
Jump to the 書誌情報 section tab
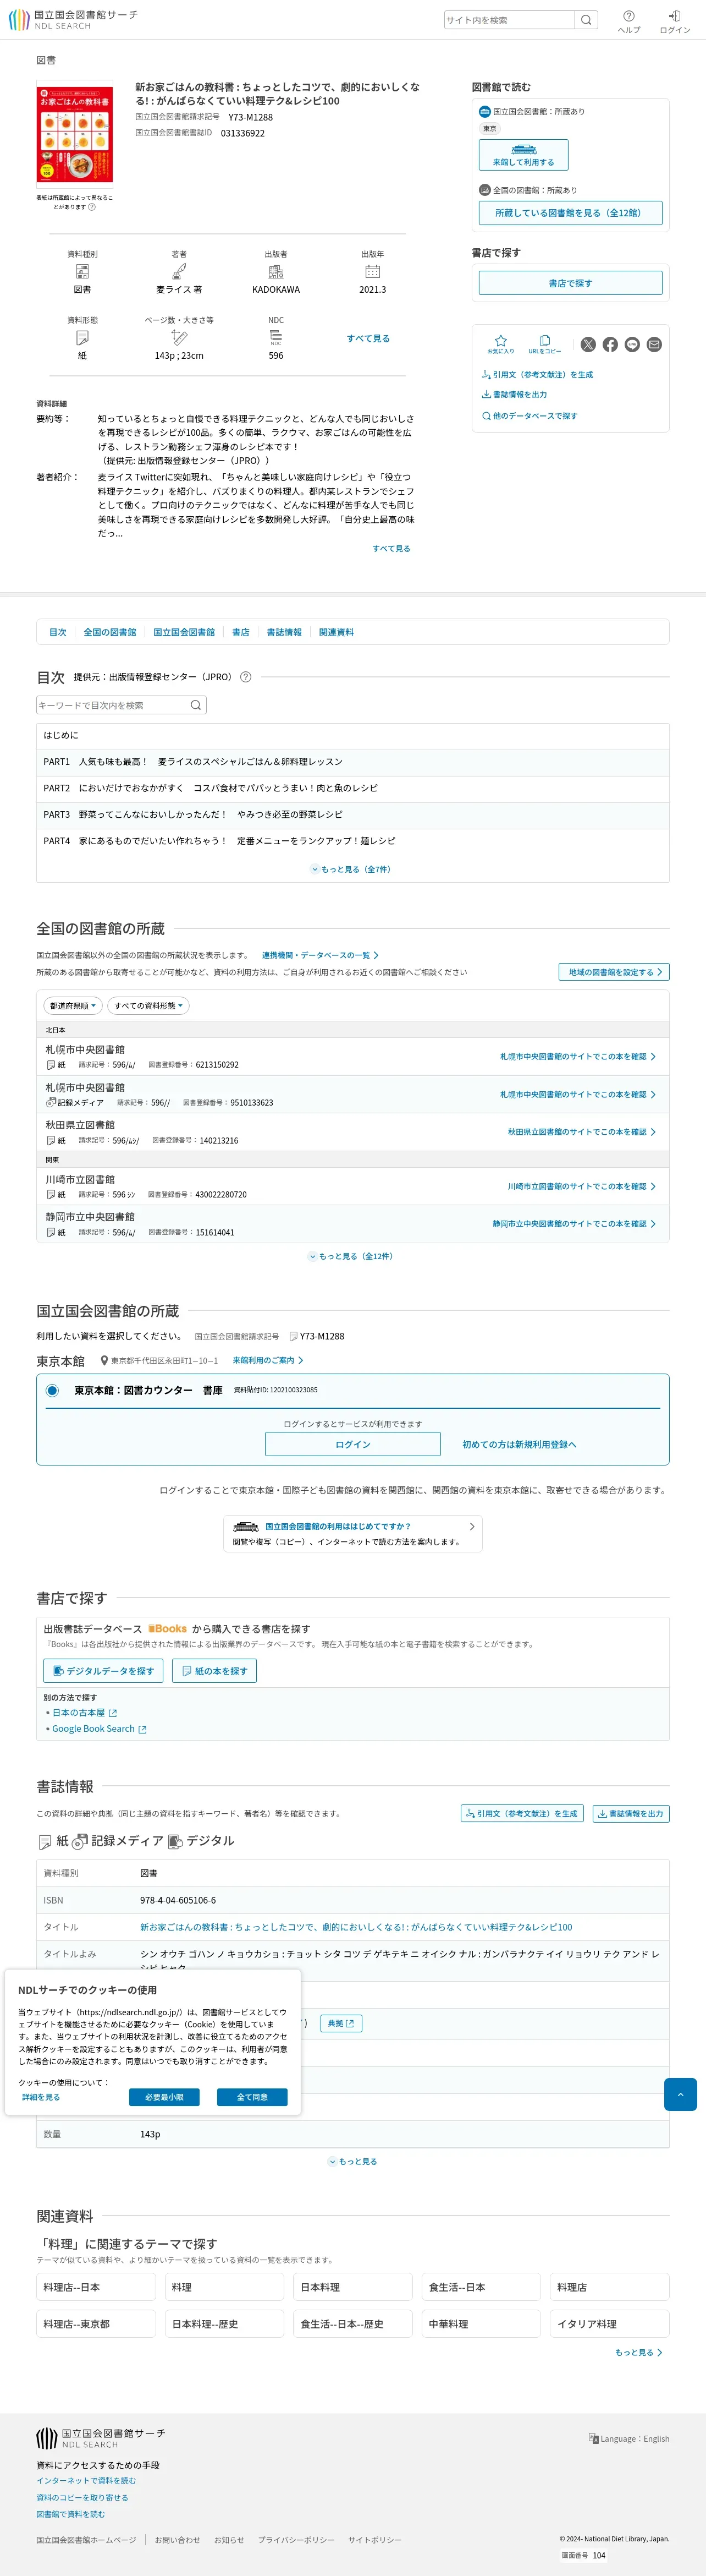click(284, 632)
